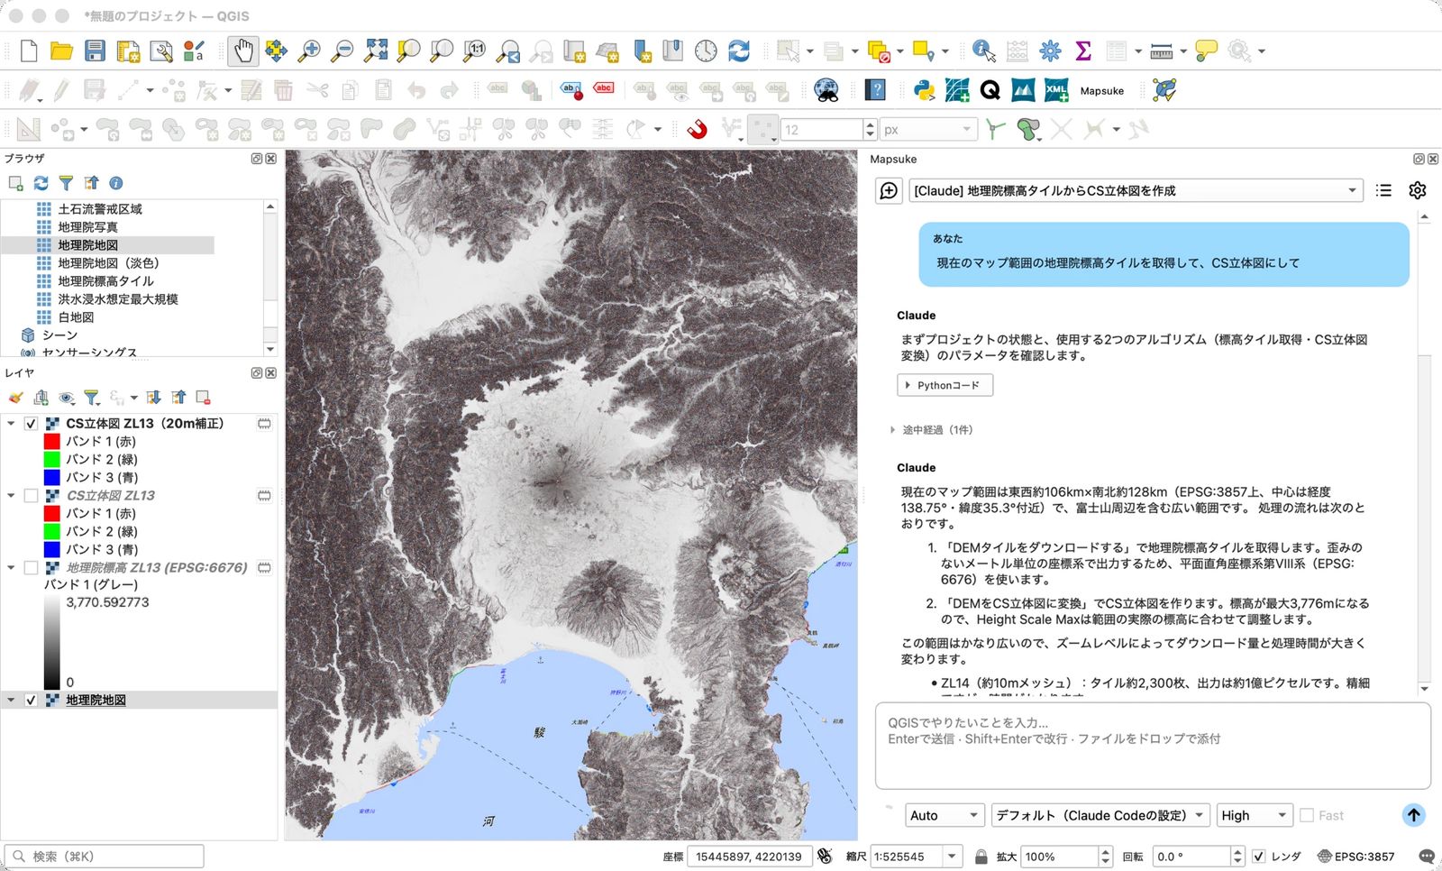Screen dimensions: 1442x871
Task: Click the Statistical Summary sigma icon
Action: tap(1083, 50)
